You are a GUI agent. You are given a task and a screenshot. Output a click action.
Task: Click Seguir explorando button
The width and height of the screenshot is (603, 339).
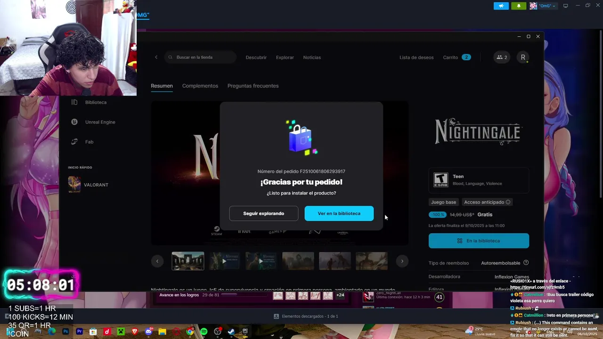(264, 213)
